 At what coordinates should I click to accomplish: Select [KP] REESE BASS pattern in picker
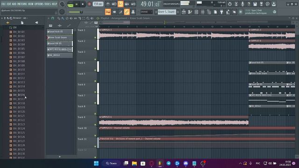pyautogui.click(x=60, y=49)
